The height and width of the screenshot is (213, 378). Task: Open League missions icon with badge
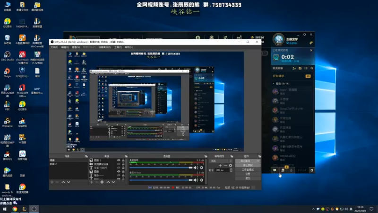(283, 170)
